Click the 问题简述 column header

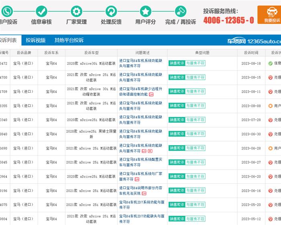pos(142,53)
